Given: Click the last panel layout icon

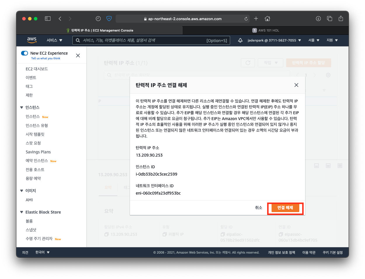Looking at the screenshot, I should (340, 166).
